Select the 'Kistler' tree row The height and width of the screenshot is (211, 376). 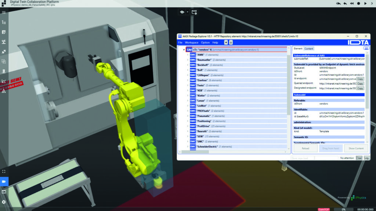click(238, 96)
